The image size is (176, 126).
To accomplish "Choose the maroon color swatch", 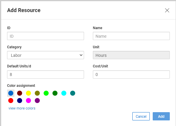I will 20,93.
